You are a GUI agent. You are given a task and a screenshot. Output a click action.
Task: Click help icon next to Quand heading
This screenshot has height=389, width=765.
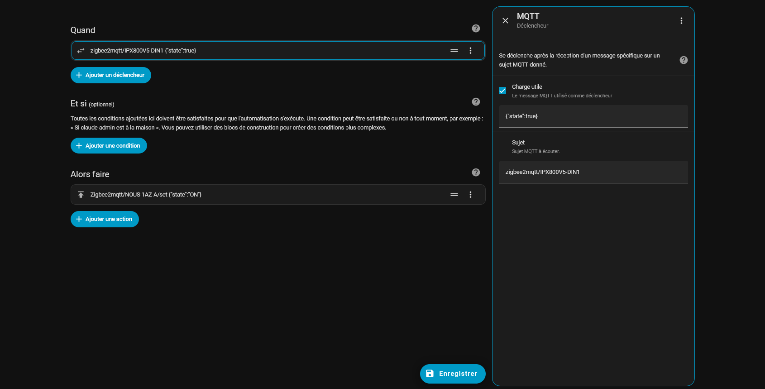pos(476,29)
